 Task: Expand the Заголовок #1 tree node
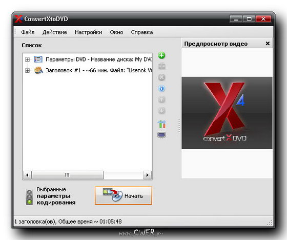point(27,70)
